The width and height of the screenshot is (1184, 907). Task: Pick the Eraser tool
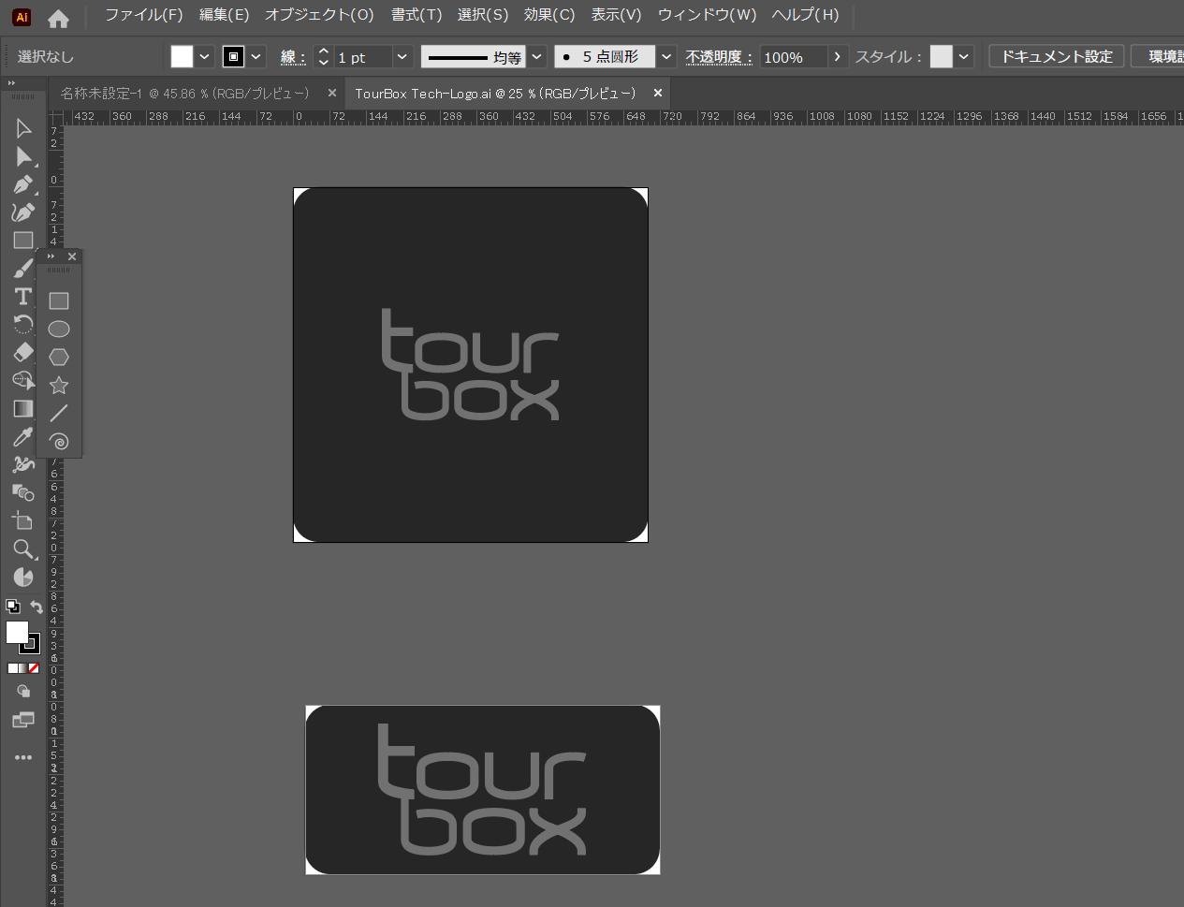click(x=23, y=353)
